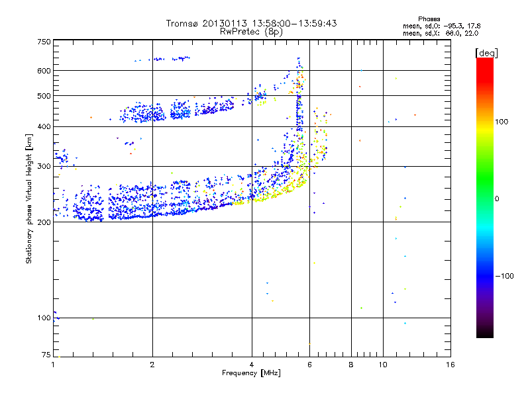Click the colorbar label '-100'

click(x=504, y=276)
